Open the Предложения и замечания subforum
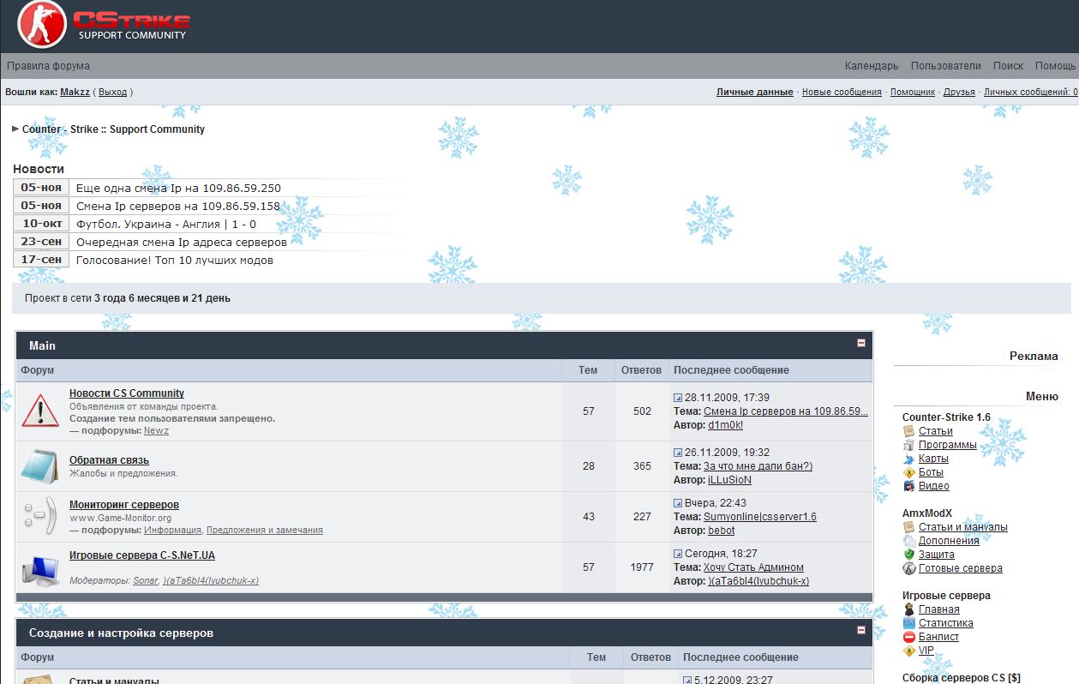Viewport: 1079px width, 684px height. (265, 531)
